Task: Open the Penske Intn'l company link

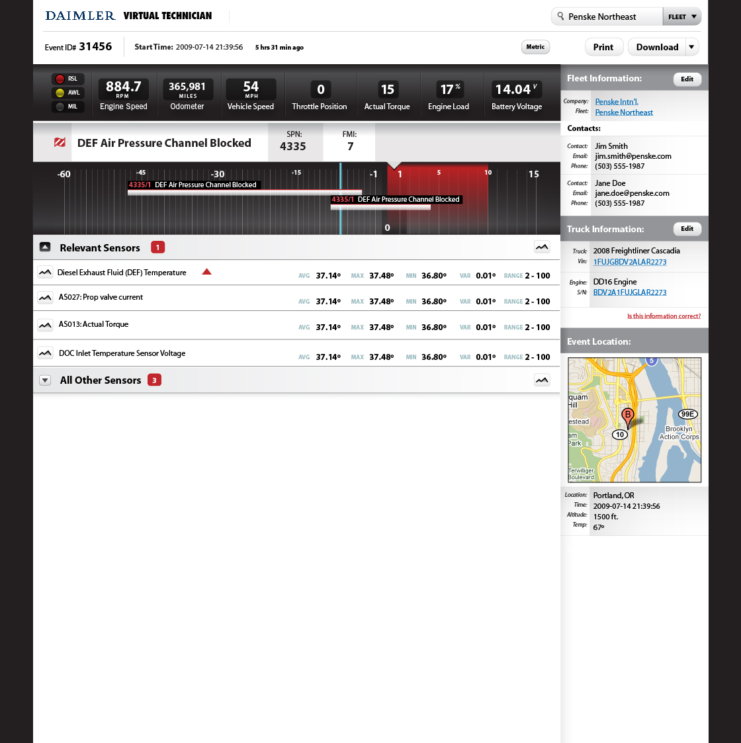Action: (617, 102)
